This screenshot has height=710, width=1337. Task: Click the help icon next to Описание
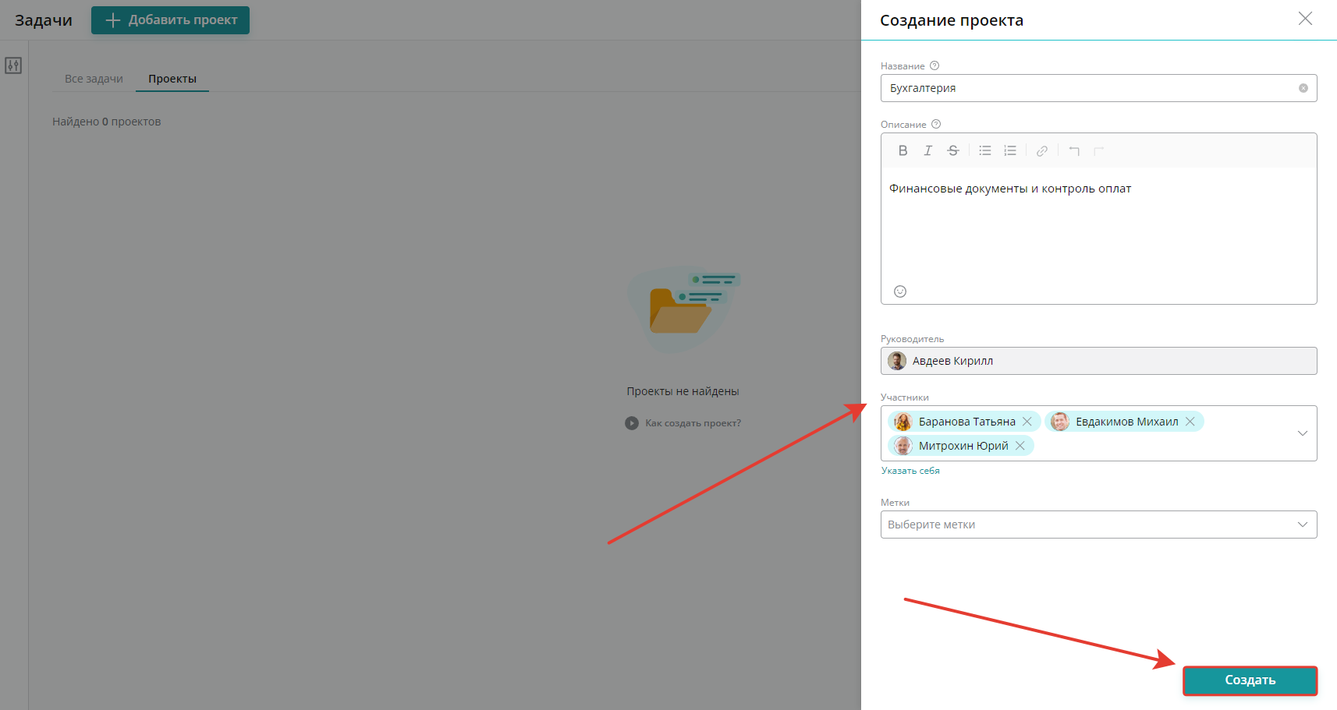(936, 124)
